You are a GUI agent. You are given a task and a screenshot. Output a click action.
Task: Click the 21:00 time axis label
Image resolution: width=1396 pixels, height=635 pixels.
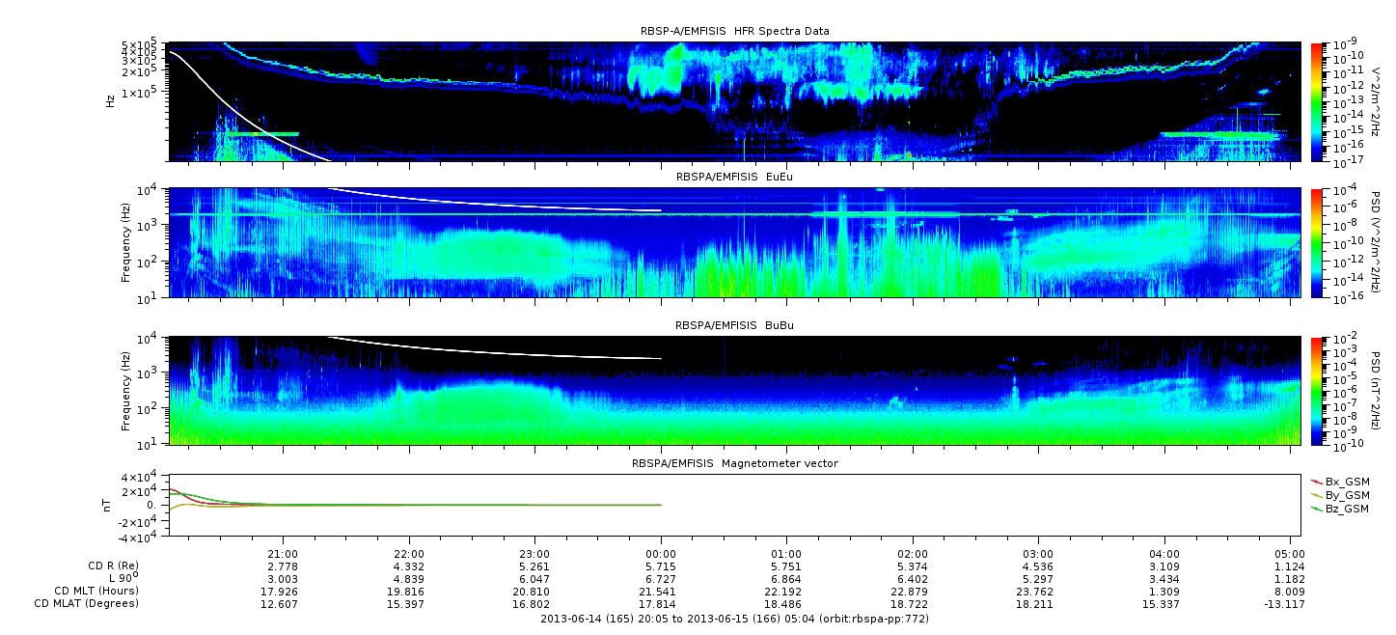pos(282,554)
